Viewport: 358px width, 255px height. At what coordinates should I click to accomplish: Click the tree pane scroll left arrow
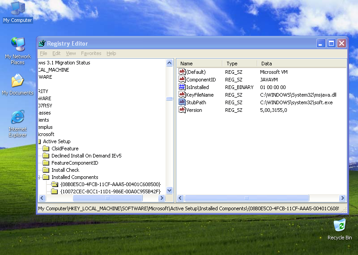point(42,198)
